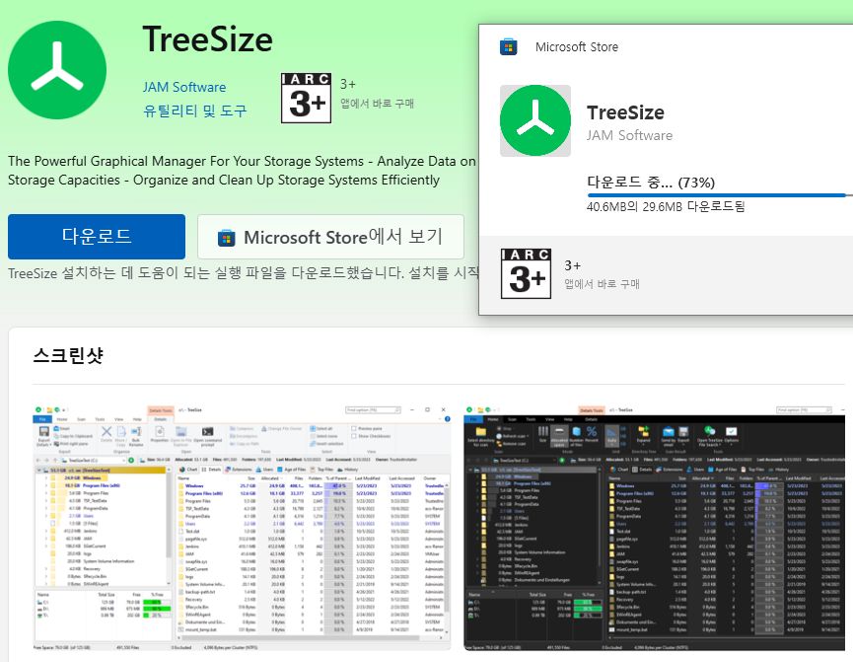Open Microsoft Store에서 보기 button
This screenshot has height=662, width=853.
[x=330, y=236]
